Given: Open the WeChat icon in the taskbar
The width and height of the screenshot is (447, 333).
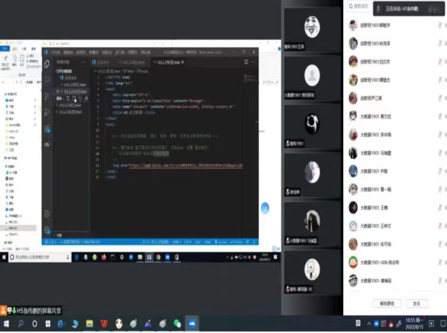Looking at the screenshot, I should [177, 323].
